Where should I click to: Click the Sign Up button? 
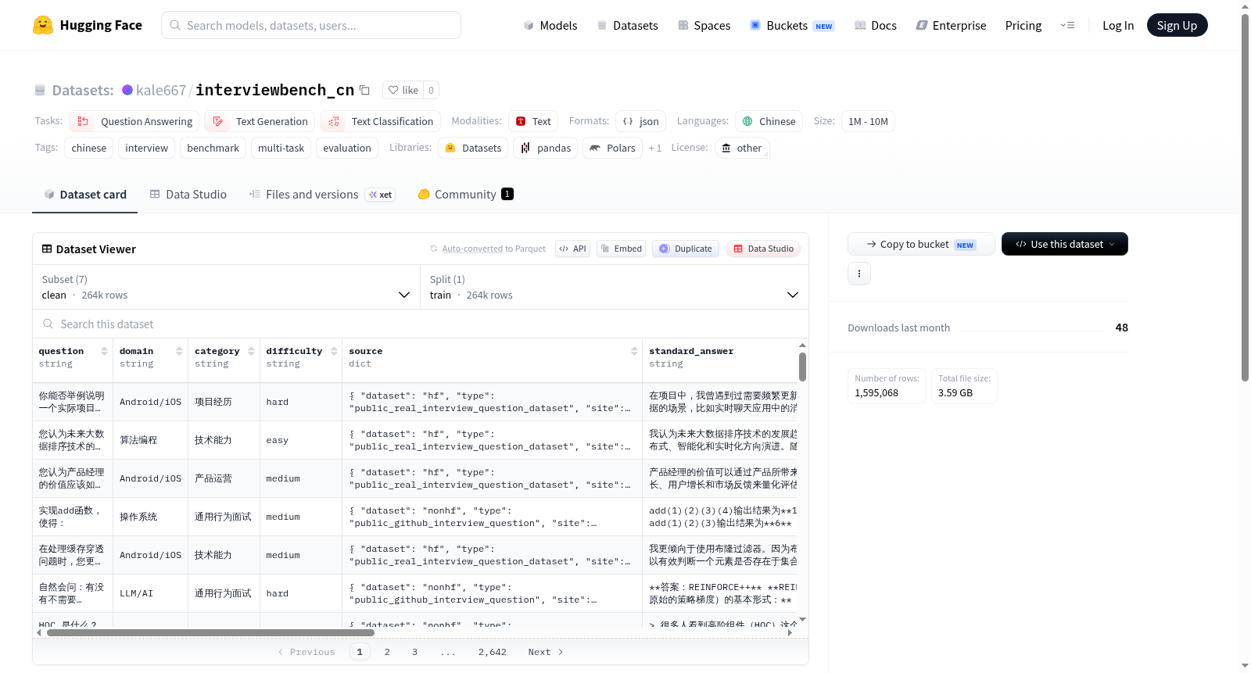click(x=1177, y=25)
